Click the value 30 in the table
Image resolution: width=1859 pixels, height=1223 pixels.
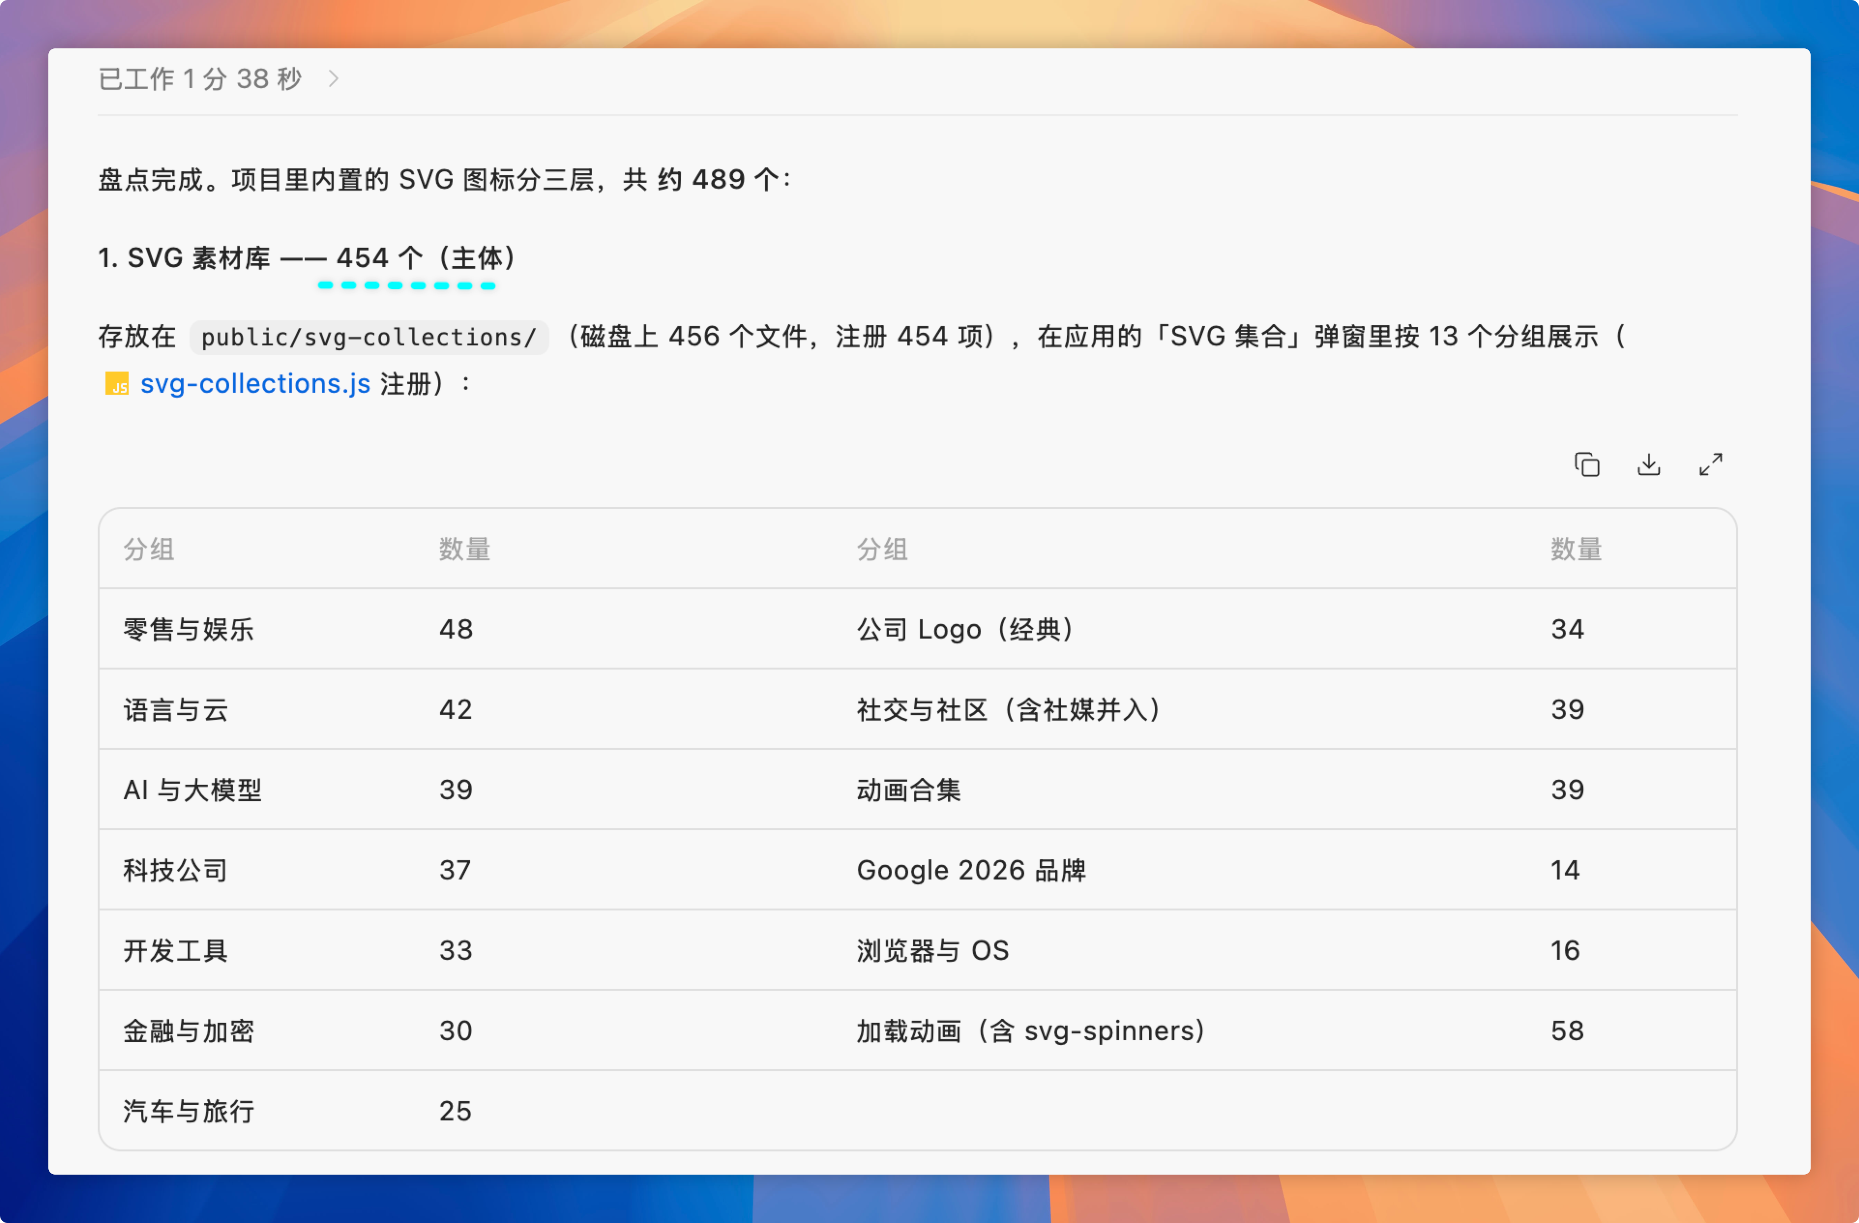[x=456, y=1031]
